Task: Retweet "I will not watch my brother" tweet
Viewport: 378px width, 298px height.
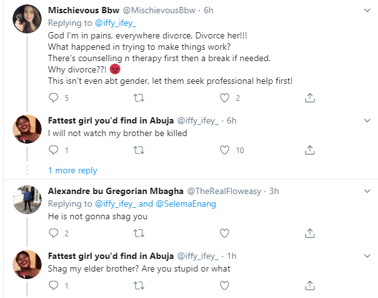Action: (x=139, y=150)
